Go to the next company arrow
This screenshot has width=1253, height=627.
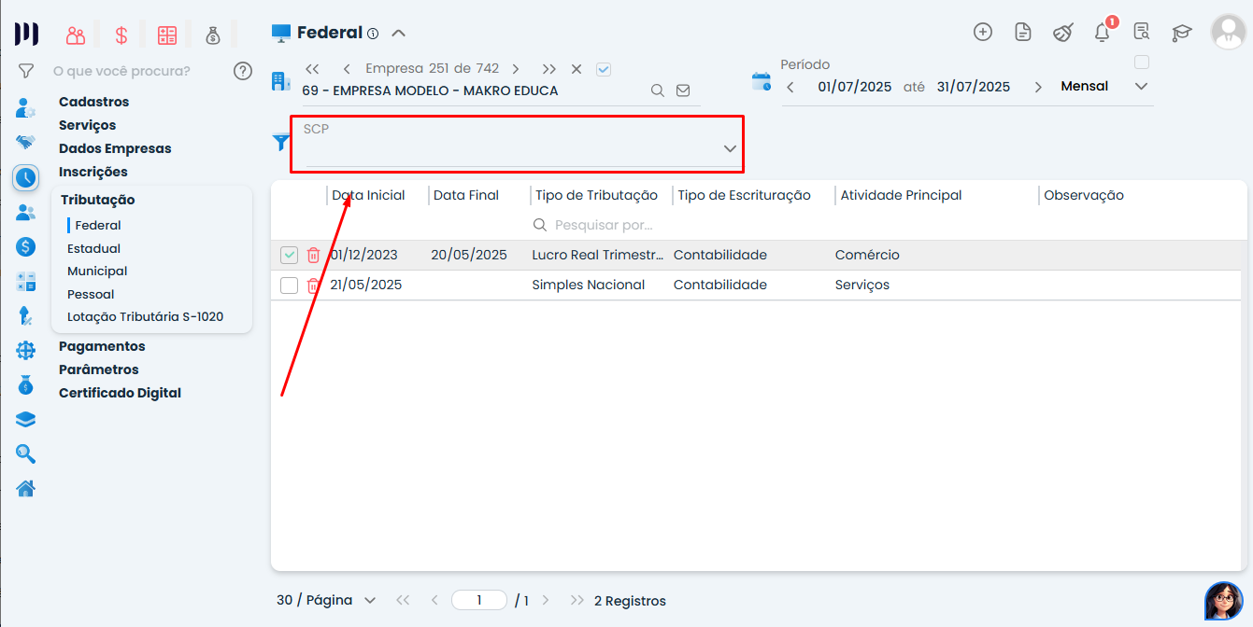click(x=516, y=69)
